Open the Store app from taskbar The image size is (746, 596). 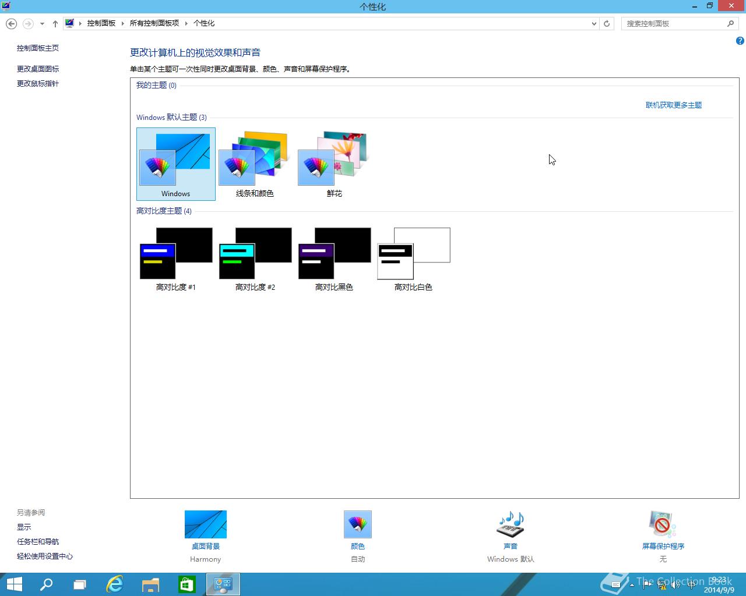pos(186,584)
